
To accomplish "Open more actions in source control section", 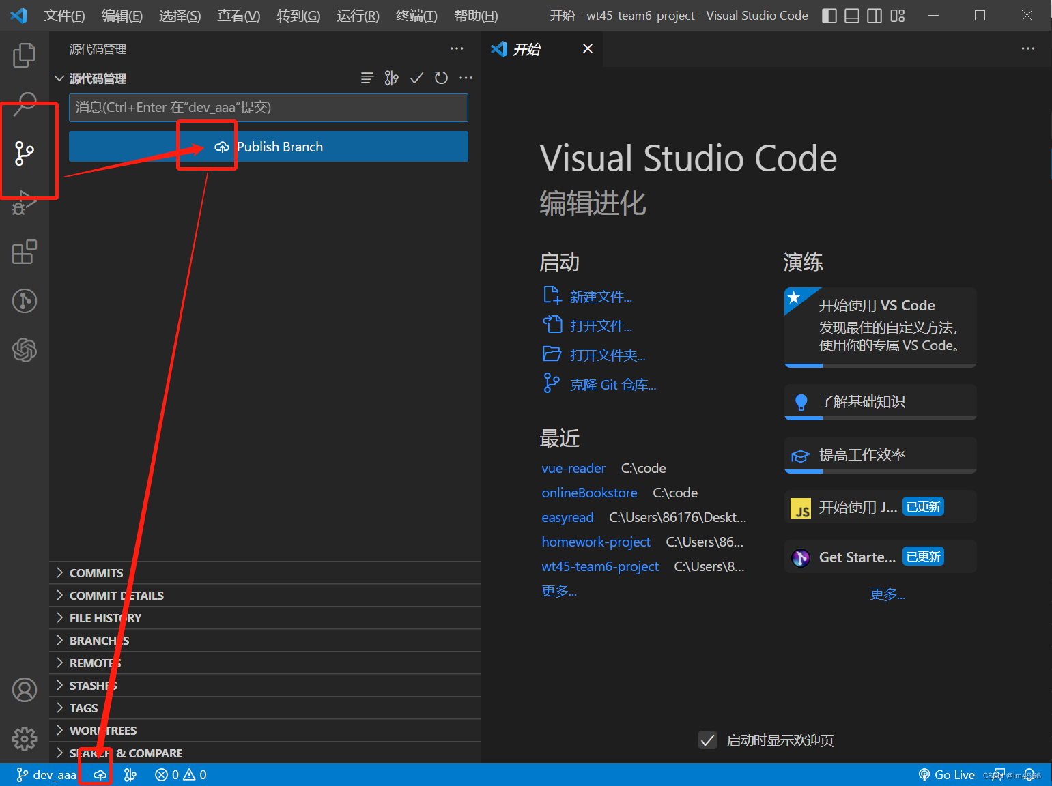I will (466, 78).
